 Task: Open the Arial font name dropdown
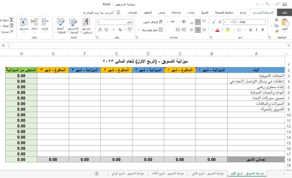click(237, 22)
